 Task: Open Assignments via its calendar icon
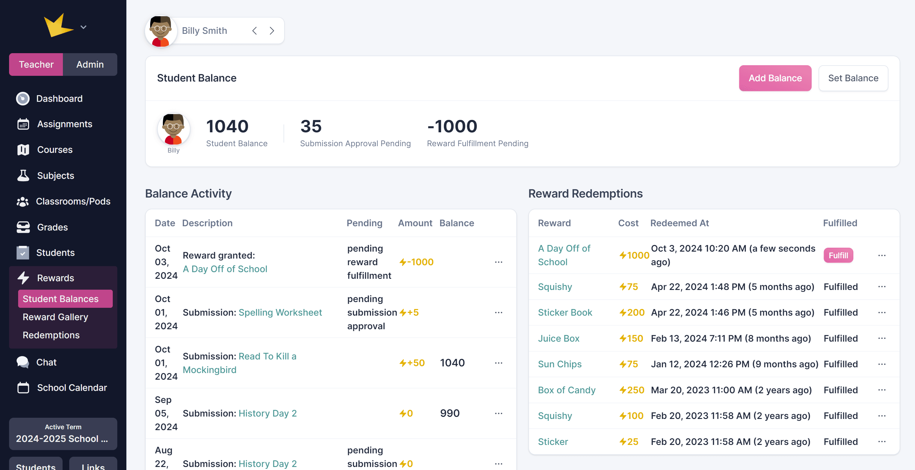[x=24, y=124]
